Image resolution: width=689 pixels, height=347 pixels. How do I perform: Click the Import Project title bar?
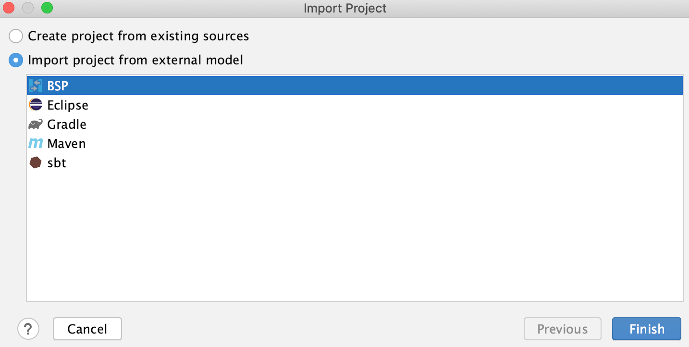pyautogui.click(x=344, y=8)
